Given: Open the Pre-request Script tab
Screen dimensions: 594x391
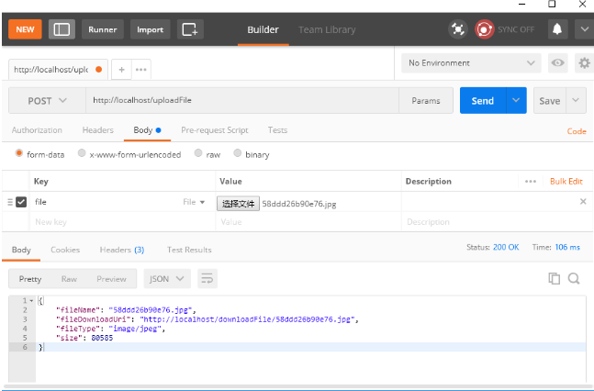Looking at the screenshot, I should [215, 130].
